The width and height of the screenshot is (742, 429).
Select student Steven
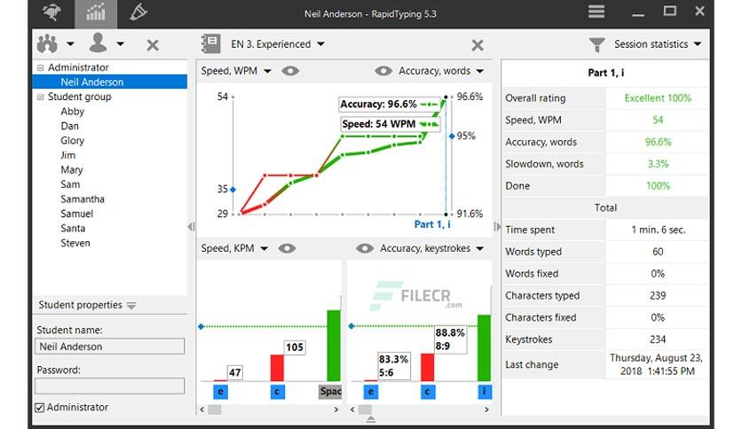pyautogui.click(x=75, y=244)
